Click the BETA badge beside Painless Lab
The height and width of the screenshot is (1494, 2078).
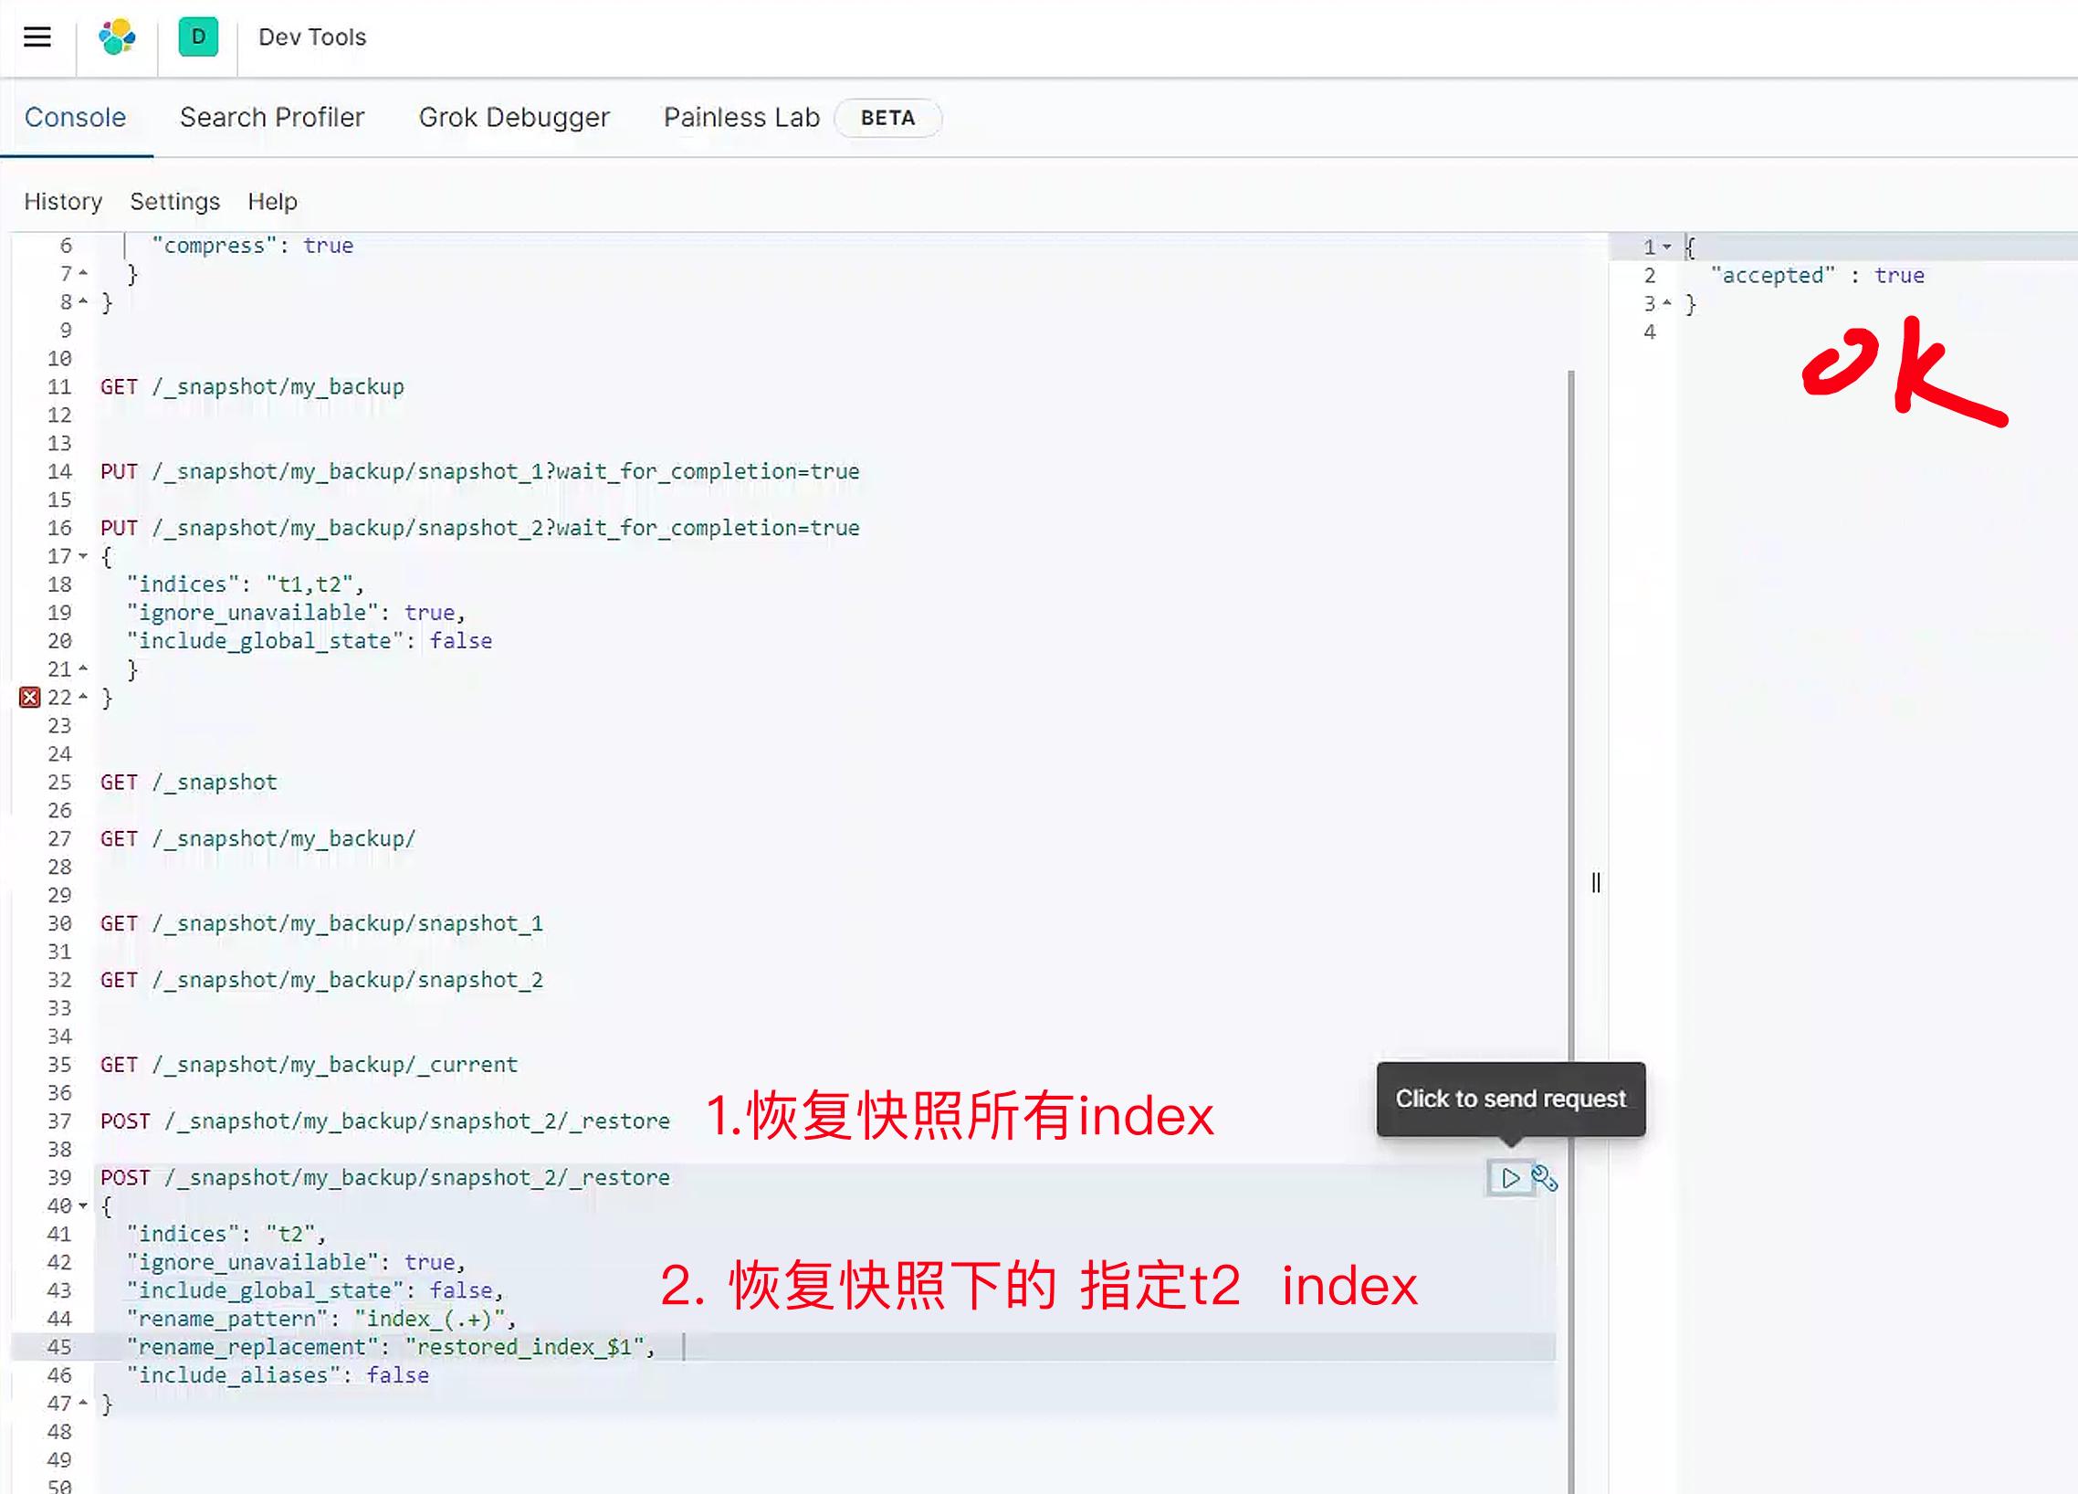tap(887, 118)
